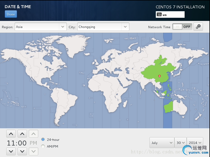Open the year dropdown showing 2014

pyautogui.click(x=195, y=143)
